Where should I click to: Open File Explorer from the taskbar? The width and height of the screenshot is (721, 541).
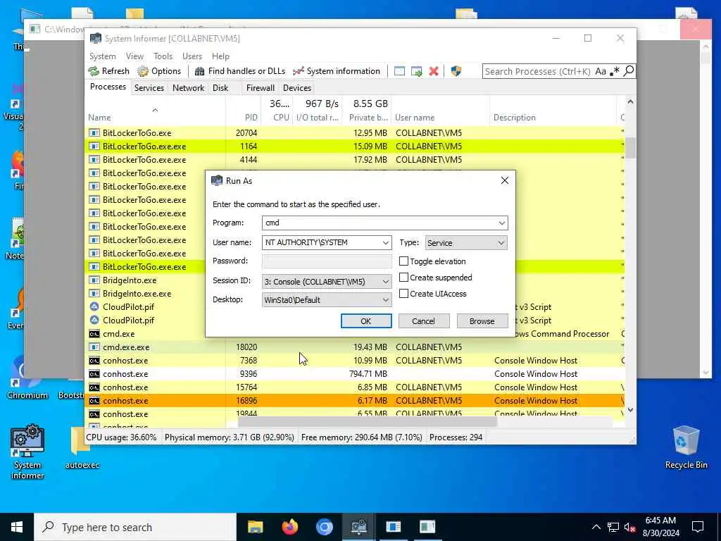point(255,527)
